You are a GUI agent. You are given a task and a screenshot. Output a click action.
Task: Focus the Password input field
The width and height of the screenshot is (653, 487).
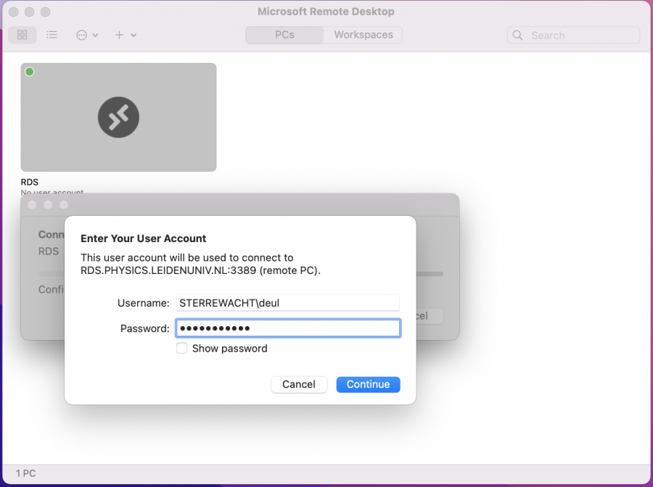288,328
